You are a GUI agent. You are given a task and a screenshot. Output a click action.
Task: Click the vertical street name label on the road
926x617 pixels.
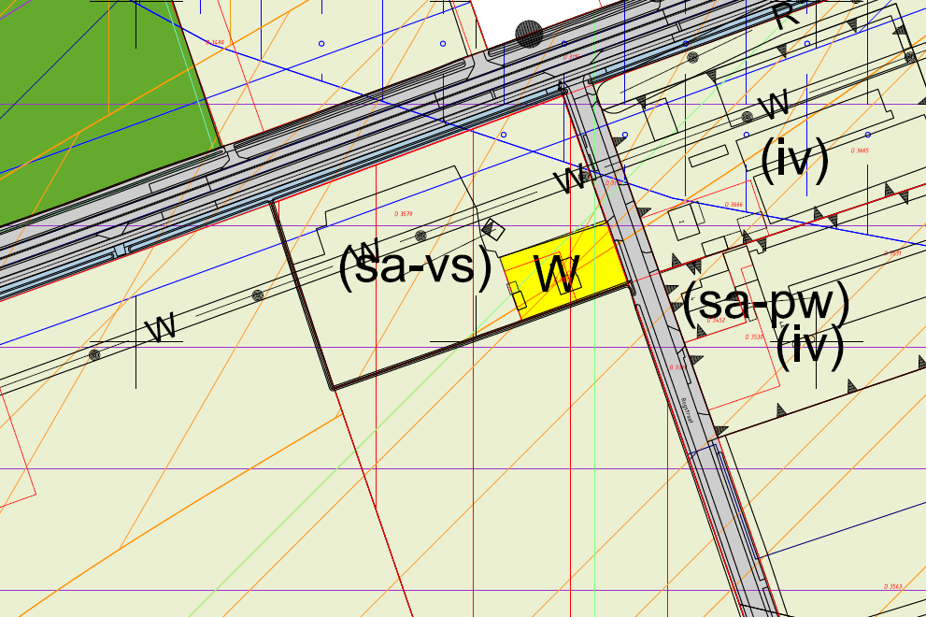[687, 411]
